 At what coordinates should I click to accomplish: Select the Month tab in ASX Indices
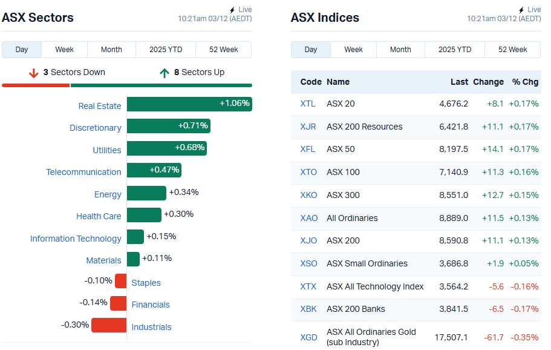400,50
